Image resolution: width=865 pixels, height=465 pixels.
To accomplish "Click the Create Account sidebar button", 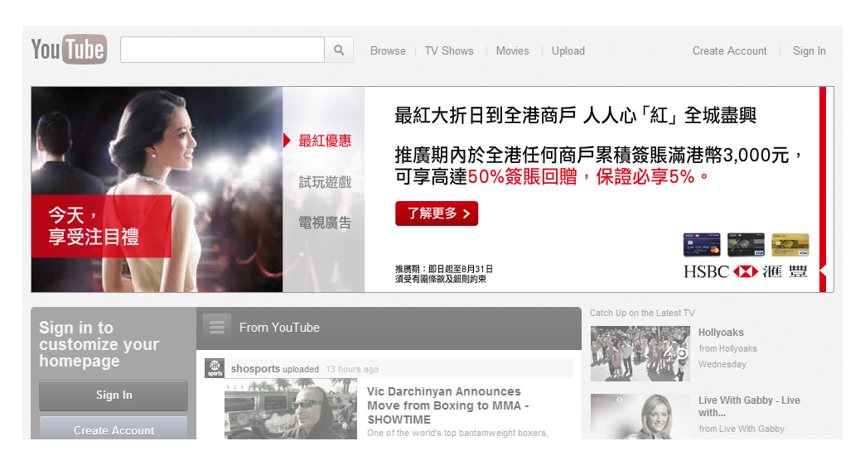I will click(113, 428).
